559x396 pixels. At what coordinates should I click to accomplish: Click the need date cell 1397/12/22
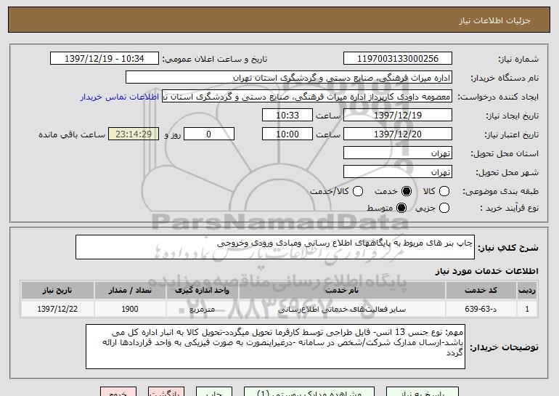[57, 309]
